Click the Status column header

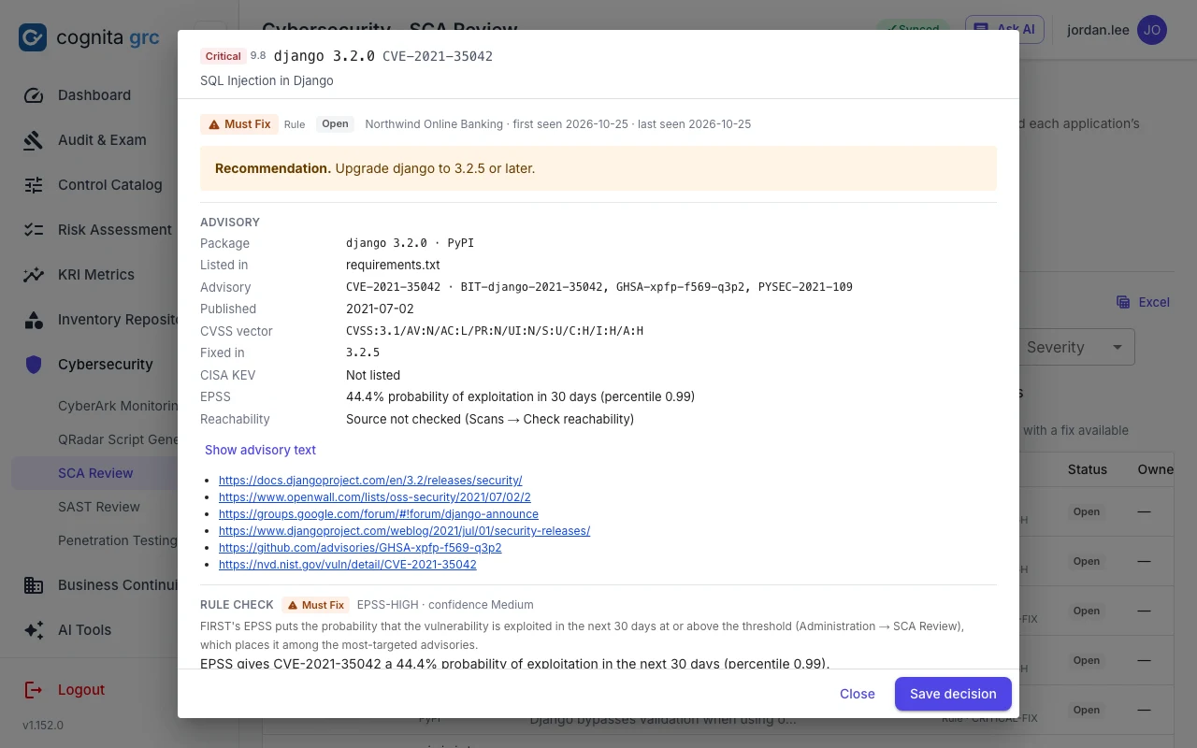coord(1088,469)
